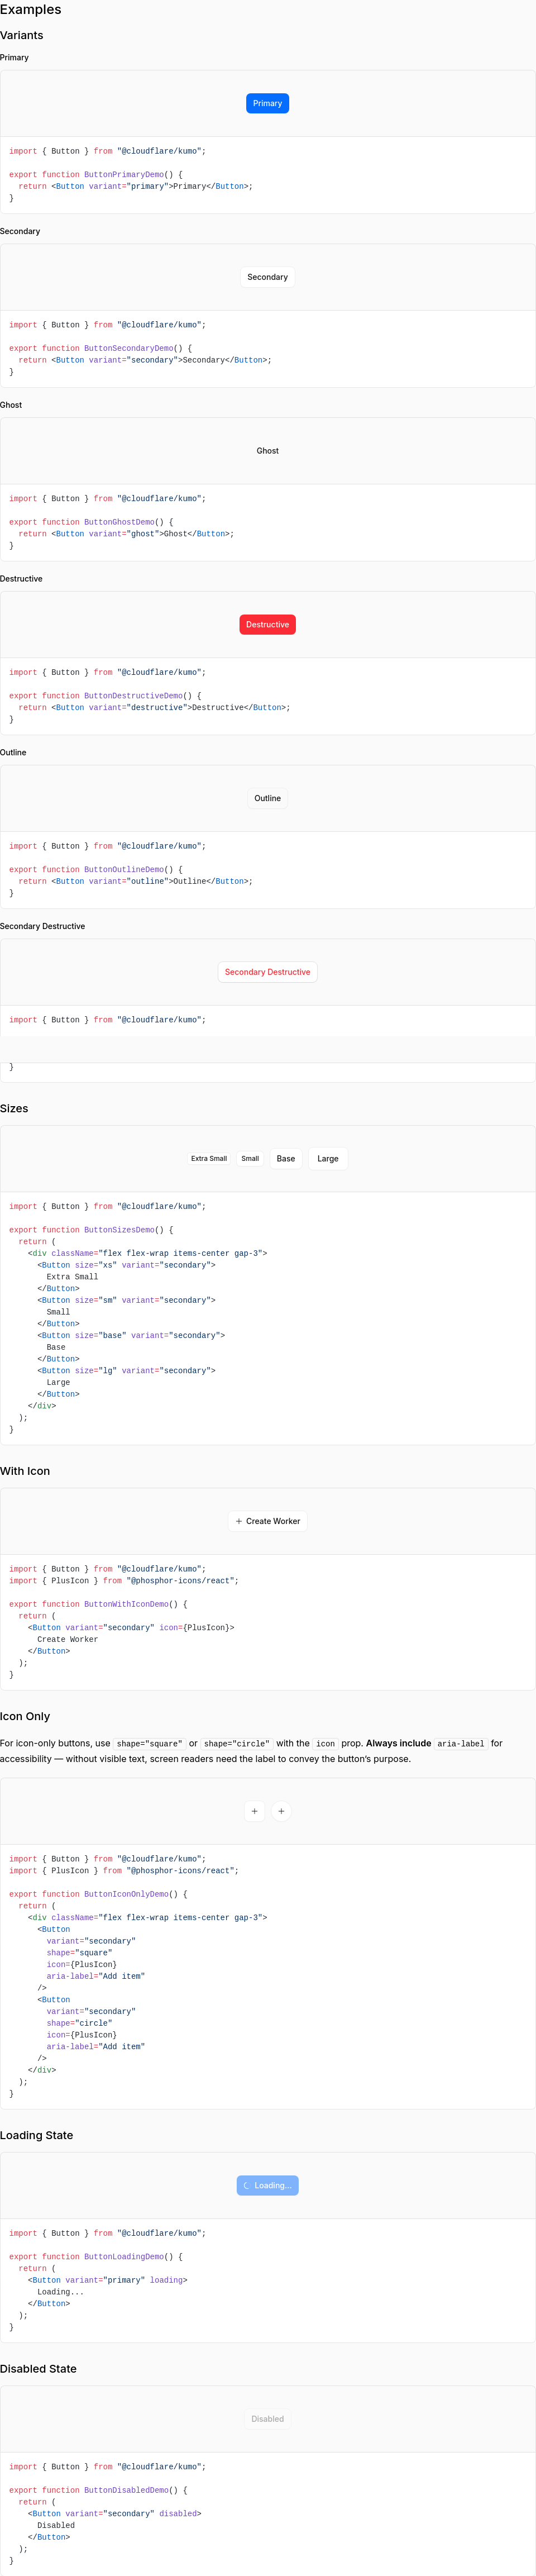Click the size="lg" Button code line
This screenshot has height=2576, width=536.
click(x=126, y=1370)
